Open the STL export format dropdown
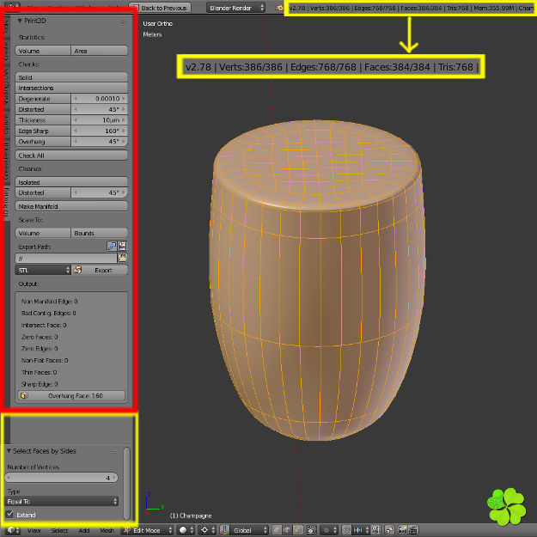The width and height of the screenshot is (537, 537). click(43, 270)
